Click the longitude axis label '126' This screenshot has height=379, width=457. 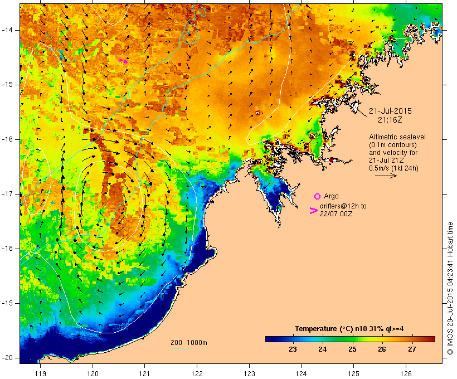(x=406, y=373)
